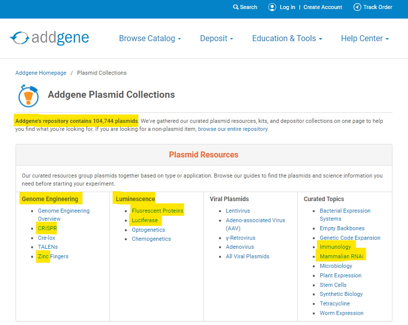Click the Addgene logo
The height and width of the screenshot is (325, 408).
pos(50,38)
